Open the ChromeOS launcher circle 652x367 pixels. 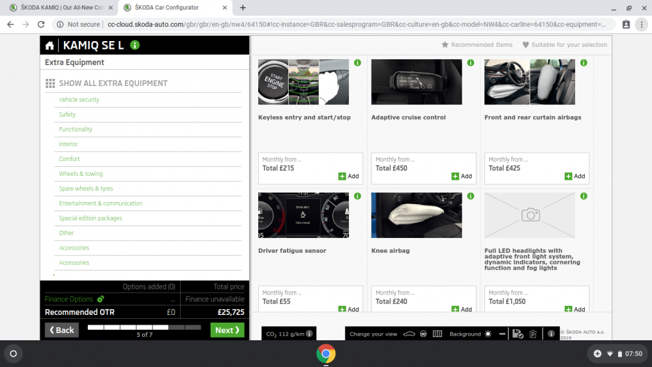tap(13, 354)
